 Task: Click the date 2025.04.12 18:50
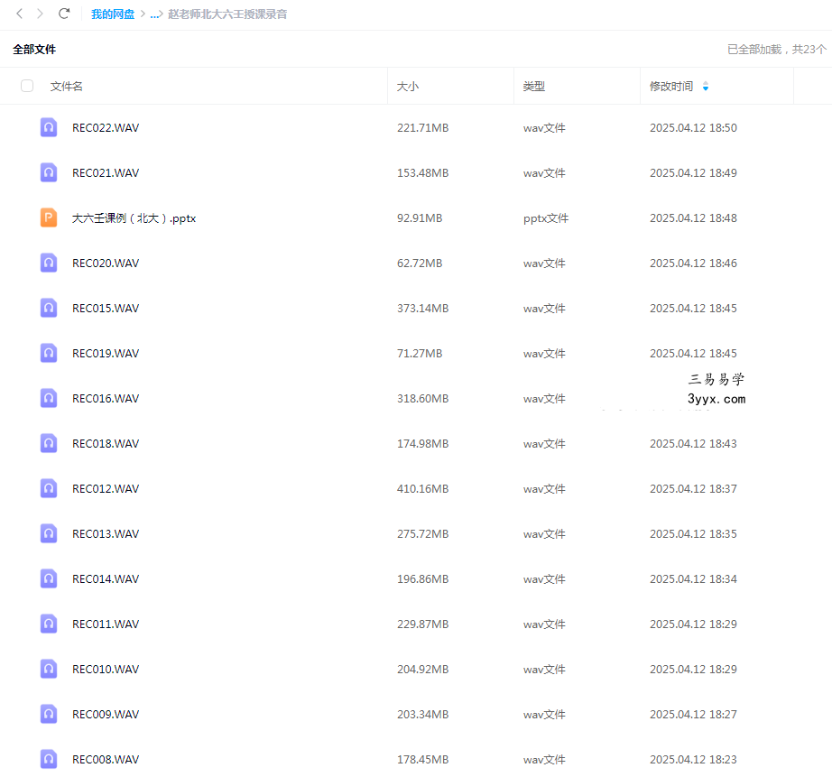tap(694, 128)
